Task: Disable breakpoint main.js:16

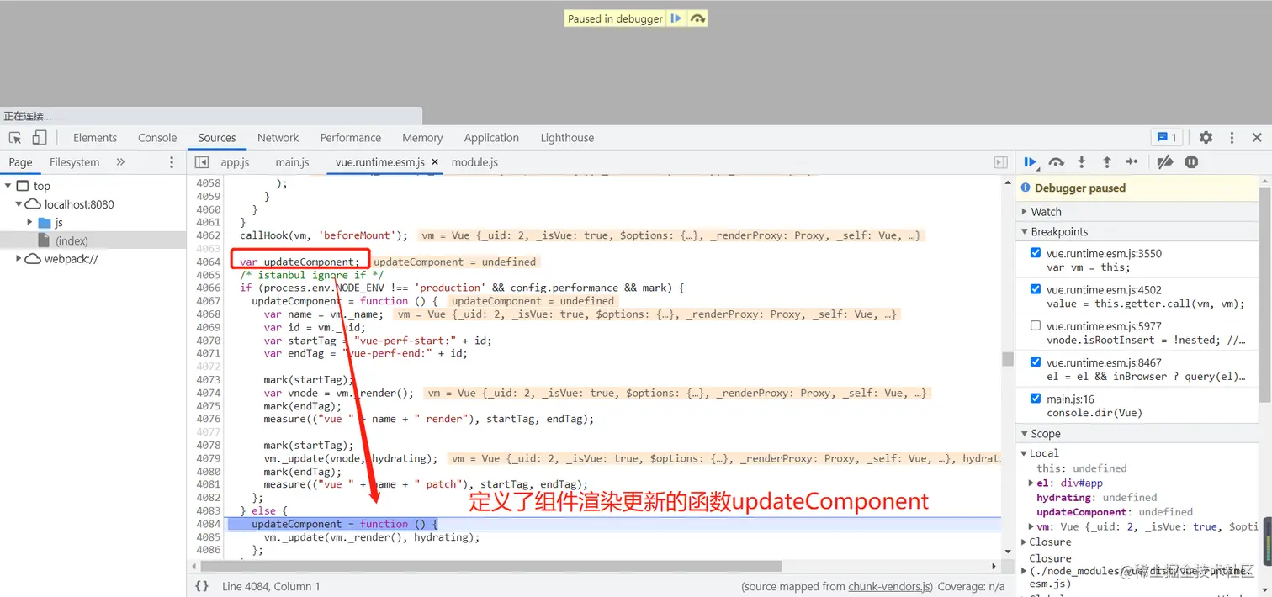Action: click(x=1036, y=399)
